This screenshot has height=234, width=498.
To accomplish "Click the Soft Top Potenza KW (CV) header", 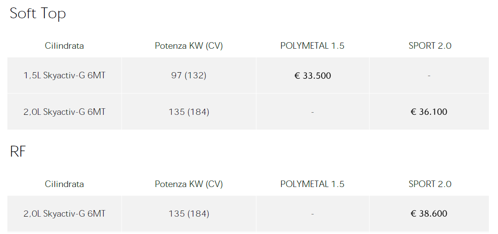I will 188,46.
